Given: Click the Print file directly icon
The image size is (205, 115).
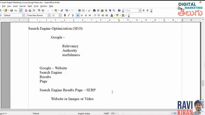Looking at the screenshot, I should pyautogui.click(x=30, y=11).
